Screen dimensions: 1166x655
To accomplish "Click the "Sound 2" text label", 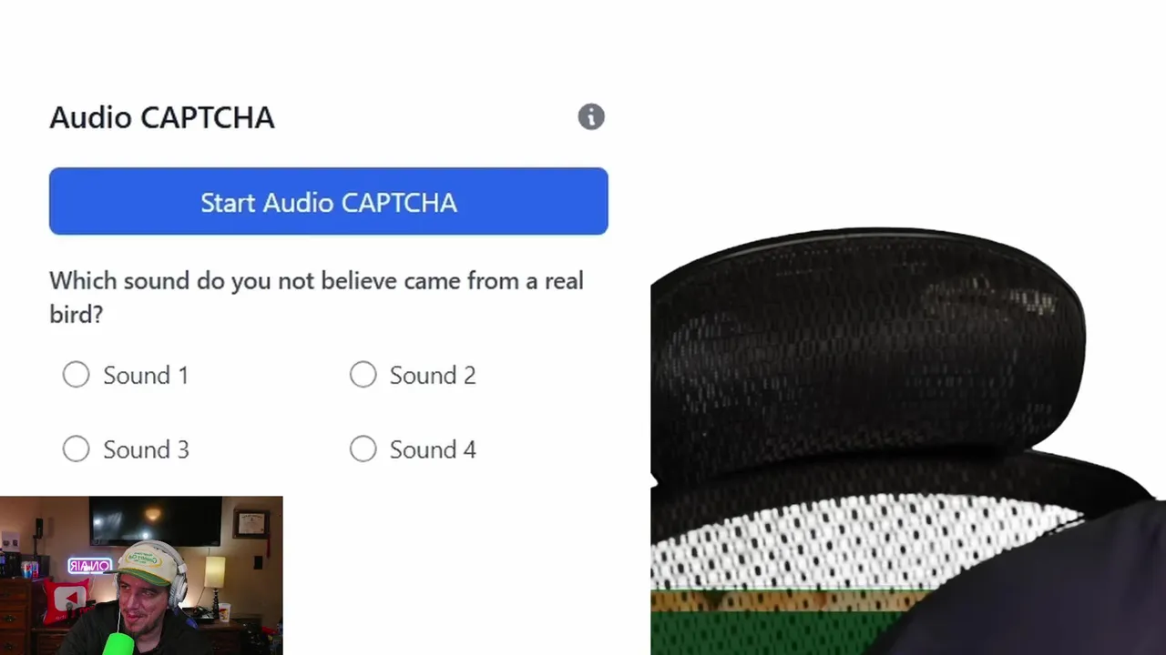I will pos(433,376).
